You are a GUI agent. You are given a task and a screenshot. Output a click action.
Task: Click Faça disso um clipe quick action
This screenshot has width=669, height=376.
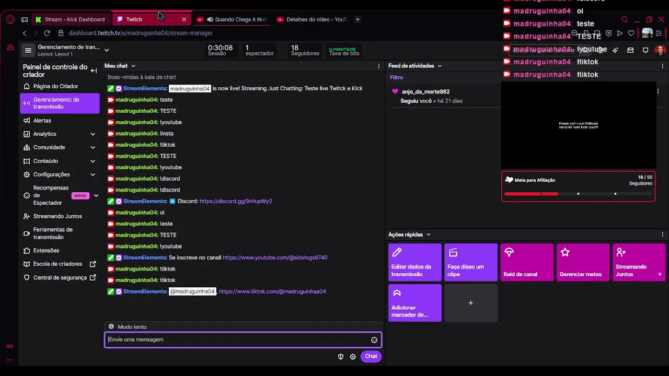pyautogui.click(x=471, y=262)
